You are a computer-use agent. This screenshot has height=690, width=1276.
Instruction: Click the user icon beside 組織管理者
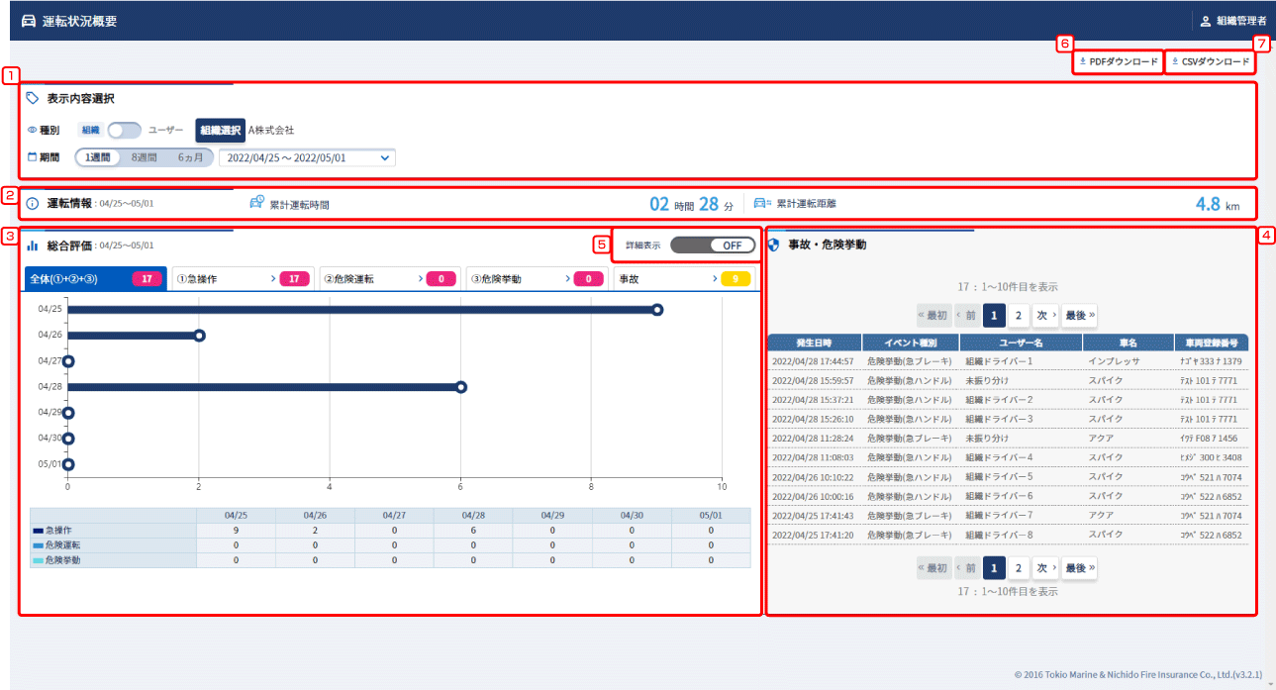[1205, 21]
